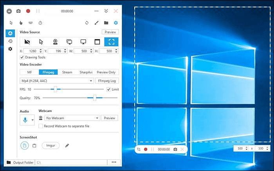The width and height of the screenshot is (274, 171).
Task: Click the FFmpeg Log button
Action: [107, 81]
